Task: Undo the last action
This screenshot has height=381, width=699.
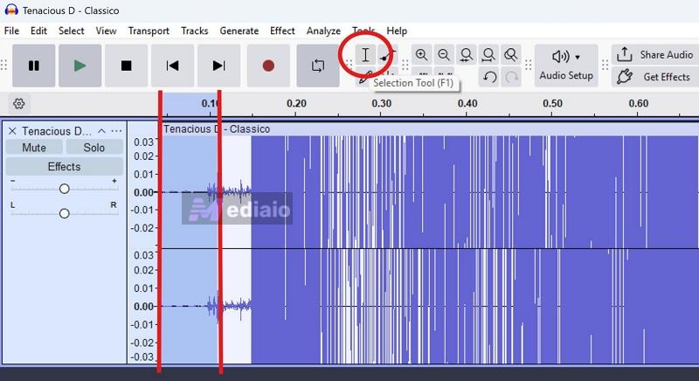Action: coord(489,77)
